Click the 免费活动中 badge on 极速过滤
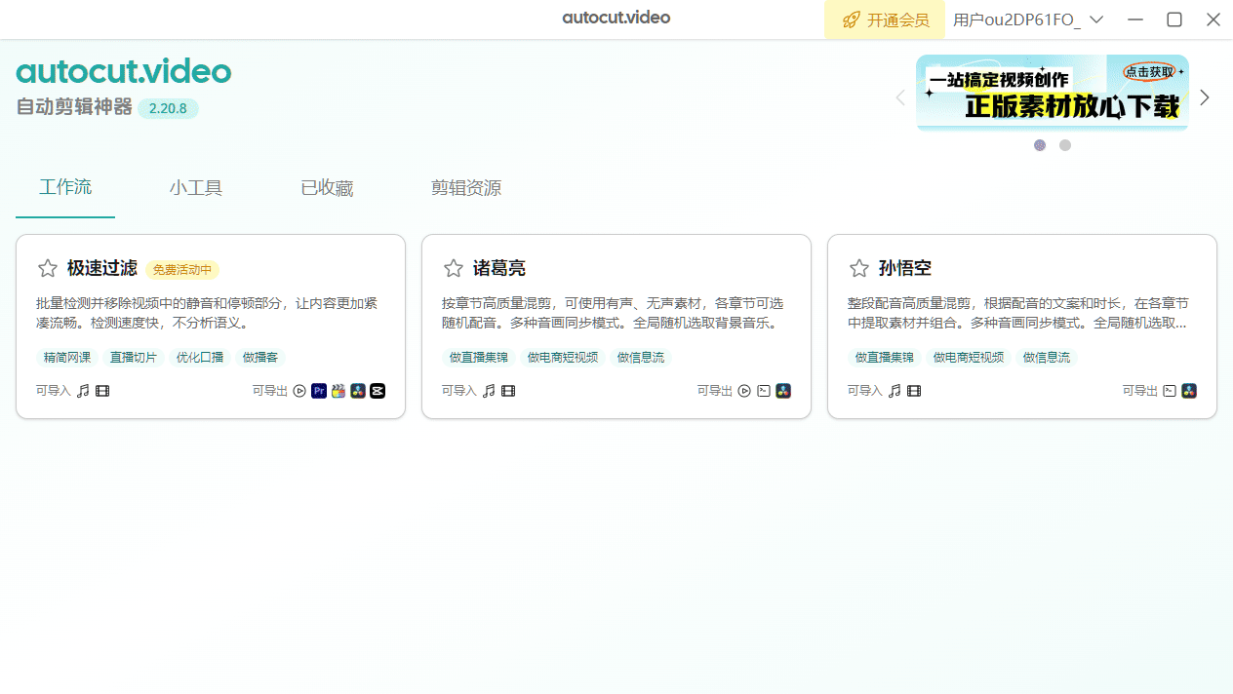The height and width of the screenshot is (694, 1233). click(x=182, y=269)
